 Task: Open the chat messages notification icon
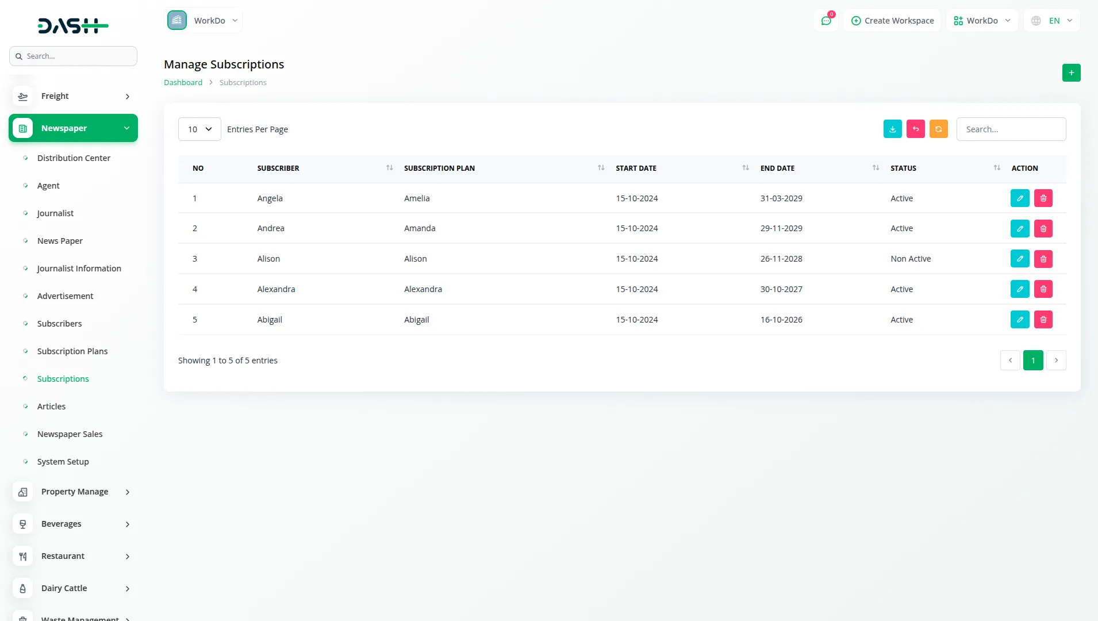pos(826,21)
